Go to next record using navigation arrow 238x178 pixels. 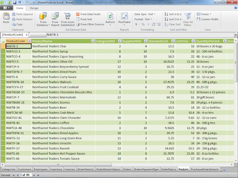click(34, 175)
